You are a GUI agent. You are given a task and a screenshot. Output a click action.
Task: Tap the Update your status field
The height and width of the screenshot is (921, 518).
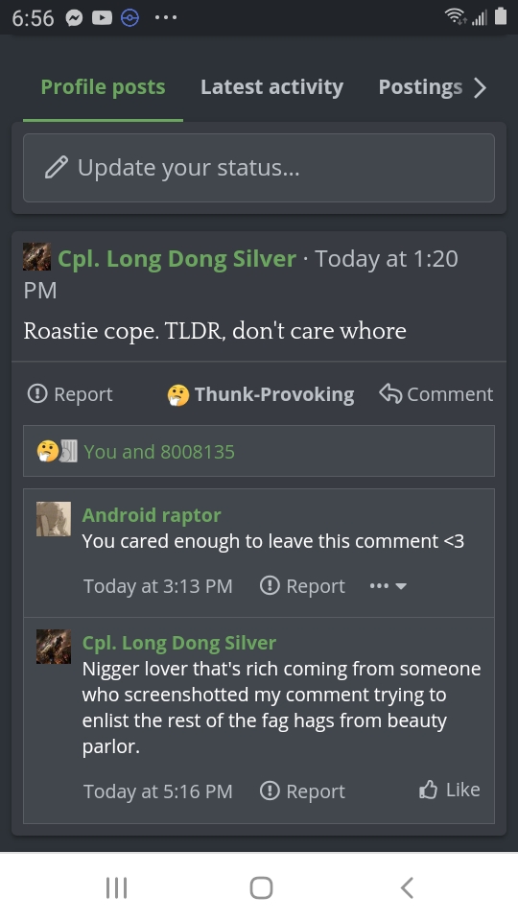tap(258, 168)
